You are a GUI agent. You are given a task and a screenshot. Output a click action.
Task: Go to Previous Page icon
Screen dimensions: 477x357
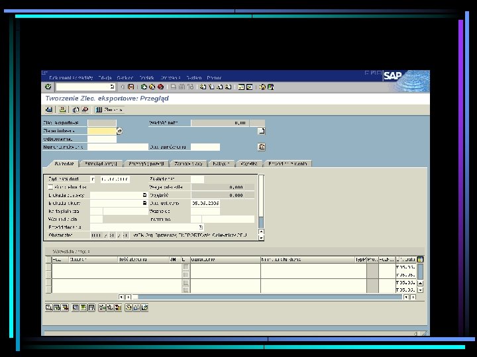(211, 87)
